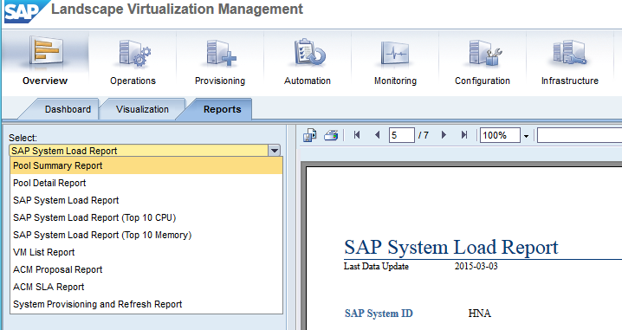Click the date value 2015-03-03
622x330 pixels.
click(x=476, y=266)
